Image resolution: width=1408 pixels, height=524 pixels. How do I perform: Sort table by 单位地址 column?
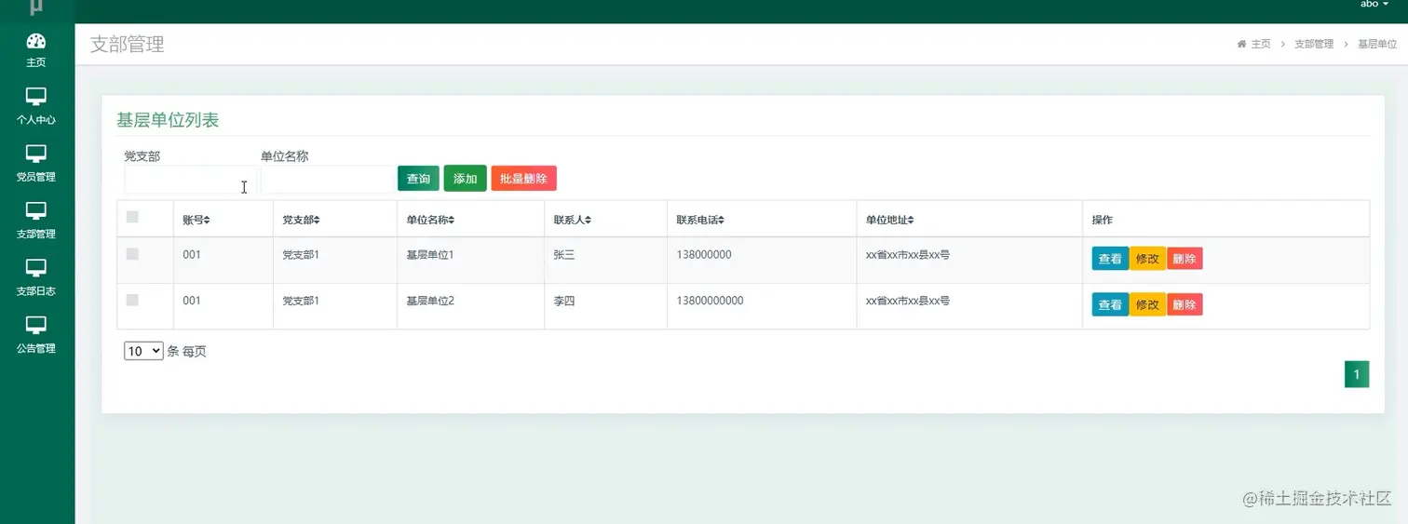point(890,220)
